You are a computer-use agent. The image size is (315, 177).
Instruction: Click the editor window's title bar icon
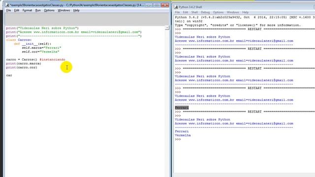(7, 5)
